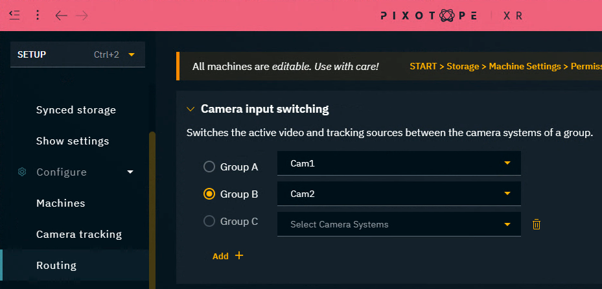Screen dimensions: 602x289
Task: Click the Configure gear icon
Action: click(22, 172)
